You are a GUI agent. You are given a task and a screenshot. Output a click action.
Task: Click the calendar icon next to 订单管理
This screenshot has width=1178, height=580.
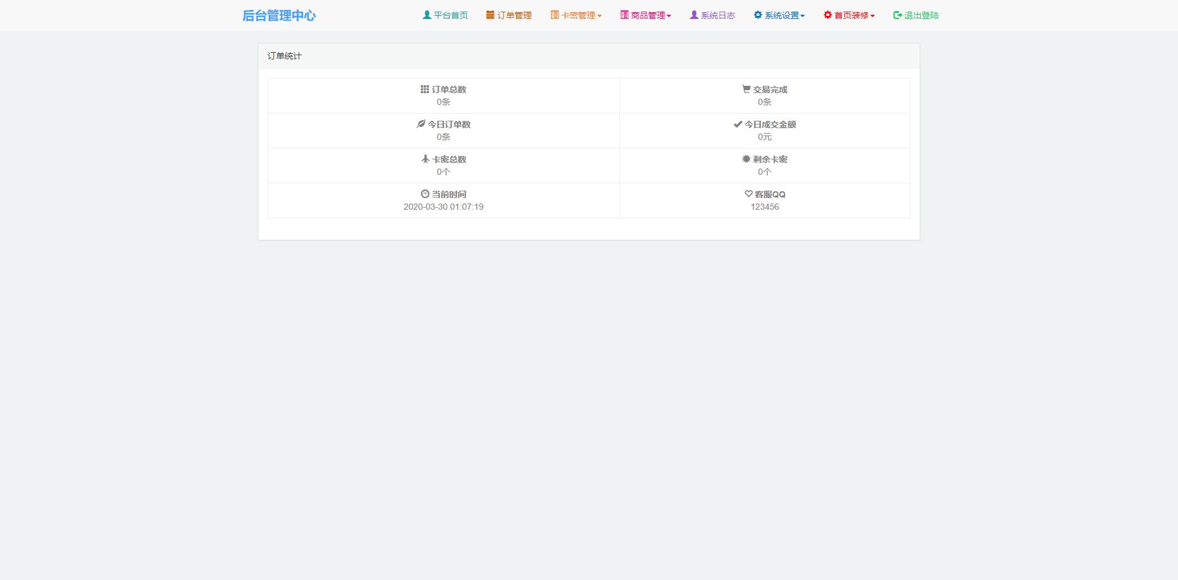click(490, 15)
